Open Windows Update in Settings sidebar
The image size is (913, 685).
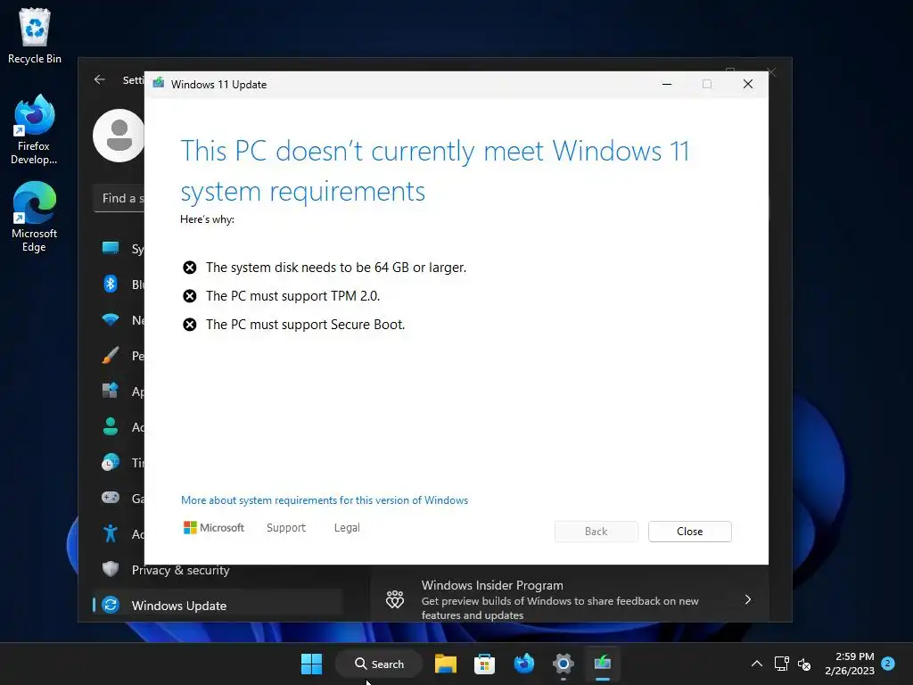pos(218,606)
